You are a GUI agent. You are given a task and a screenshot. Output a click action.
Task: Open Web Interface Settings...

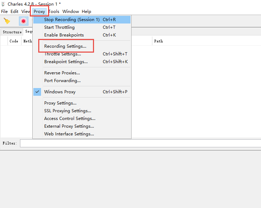click(x=82, y=134)
